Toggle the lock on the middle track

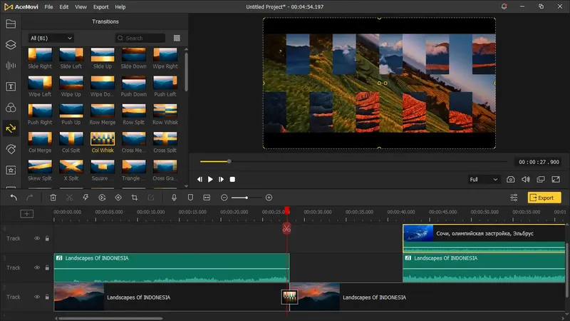(47, 267)
